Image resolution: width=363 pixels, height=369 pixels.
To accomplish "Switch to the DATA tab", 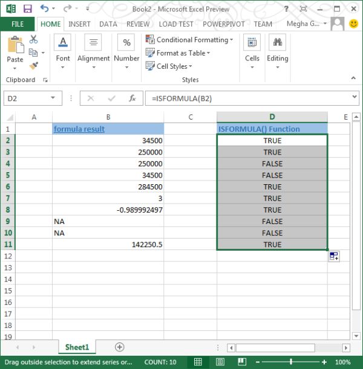I will click(108, 24).
